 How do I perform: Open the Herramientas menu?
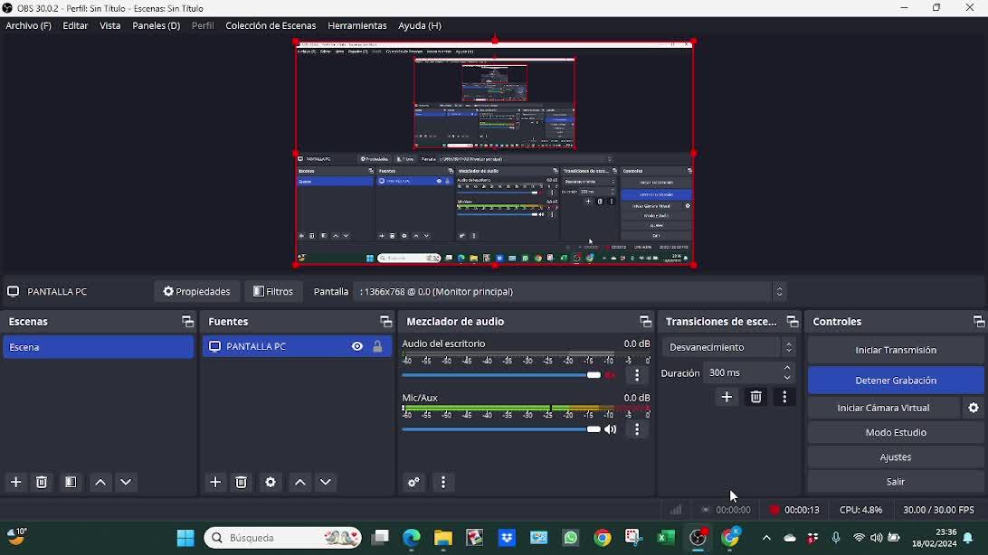click(356, 25)
